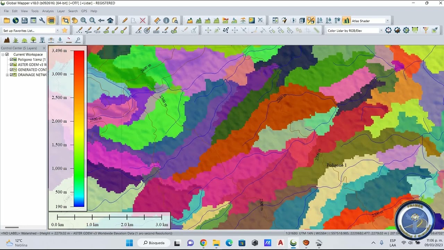Show hidden system tray icons chevron
Viewport: 444px width, 250px height.
coord(373,243)
